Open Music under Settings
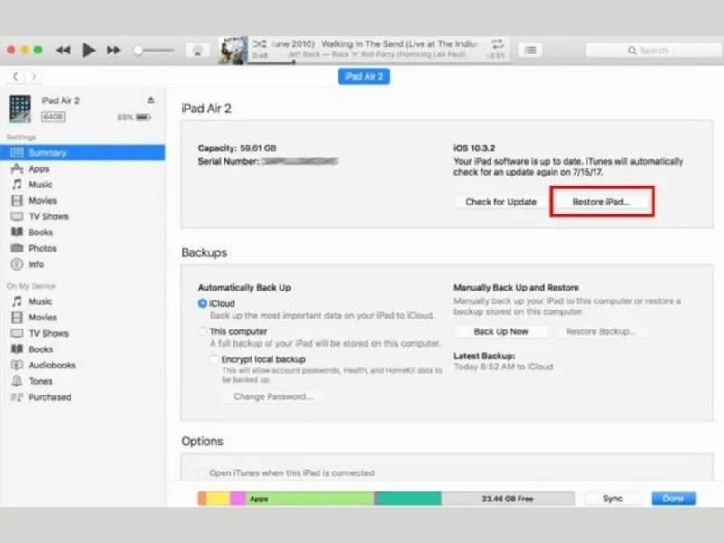Screen dimensions: 724x543 click(x=82, y=185)
